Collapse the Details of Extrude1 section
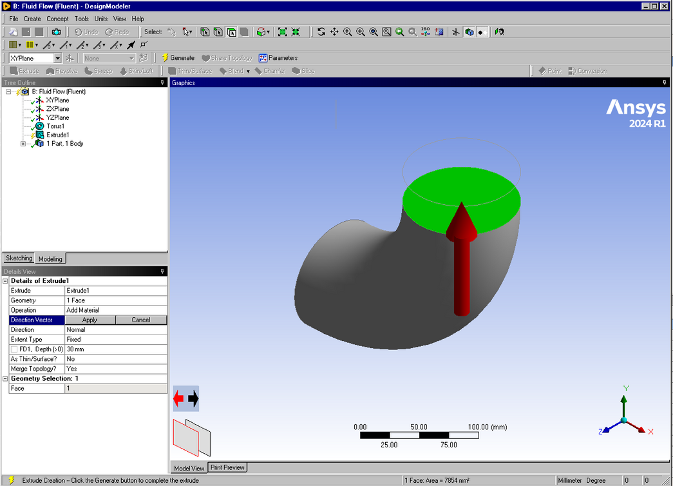The height and width of the screenshot is (486, 673). point(6,281)
